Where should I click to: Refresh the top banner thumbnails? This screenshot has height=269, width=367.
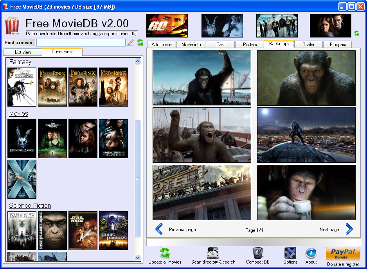pos(356,33)
